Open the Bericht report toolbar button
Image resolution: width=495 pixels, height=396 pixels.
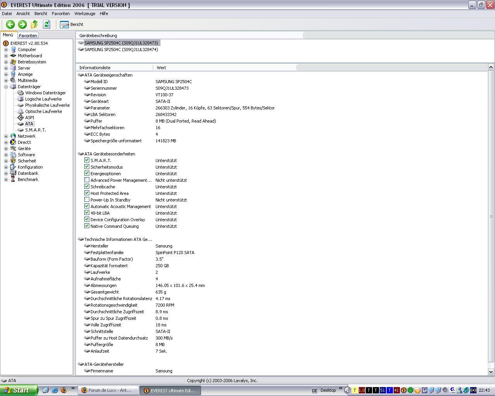[x=72, y=24]
